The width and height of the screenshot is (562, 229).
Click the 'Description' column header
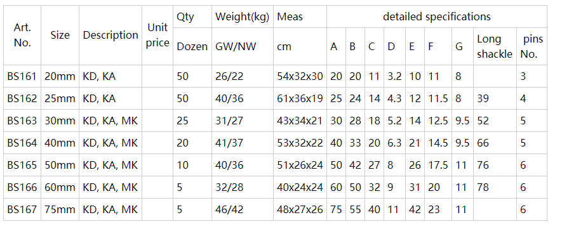point(110,35)
